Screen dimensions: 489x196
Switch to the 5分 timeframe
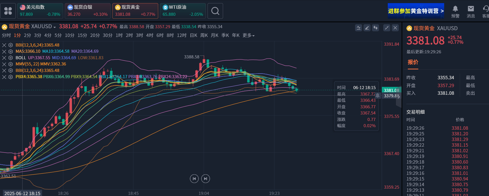pos(58,35)
